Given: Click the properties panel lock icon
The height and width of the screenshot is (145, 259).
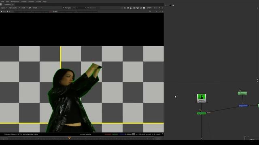Looking at the screenshot, I should tap(170, 5).
